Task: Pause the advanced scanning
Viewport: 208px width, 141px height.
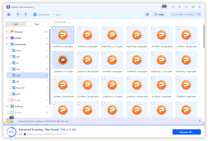Action: [x=21, y=134]
